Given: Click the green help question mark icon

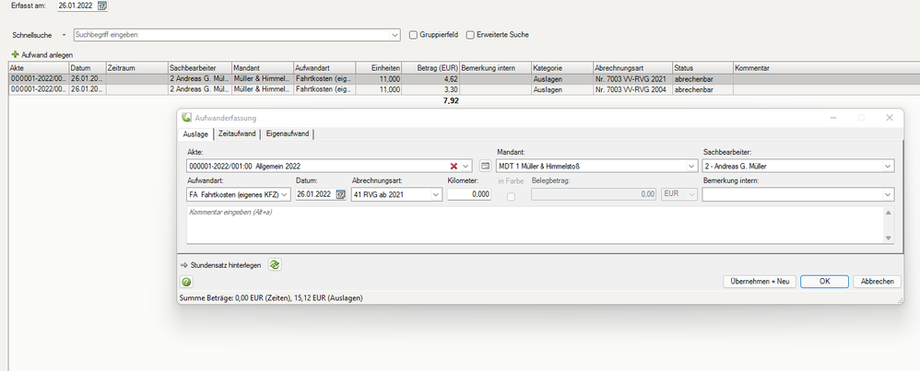Looking at the screenshot, I should [x=187, y=282].
